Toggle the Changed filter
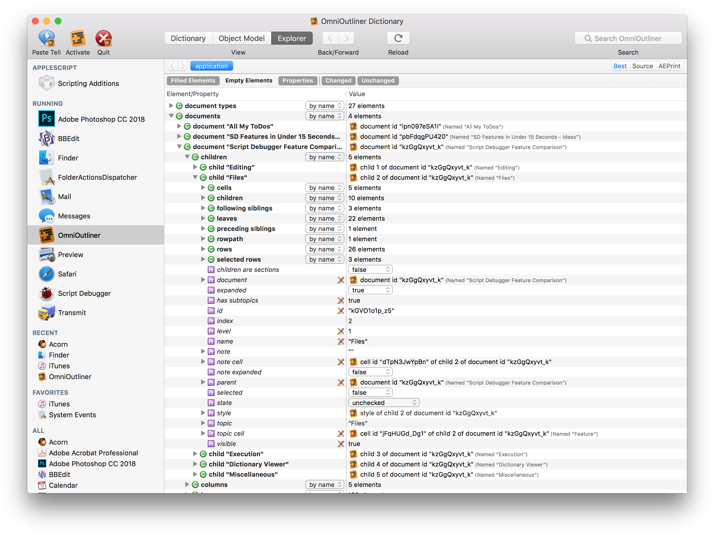 click(x=338, y=80)
